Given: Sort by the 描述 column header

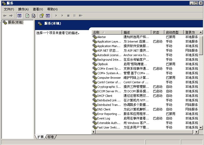Looking at the screenshot, I should [136, 32].
